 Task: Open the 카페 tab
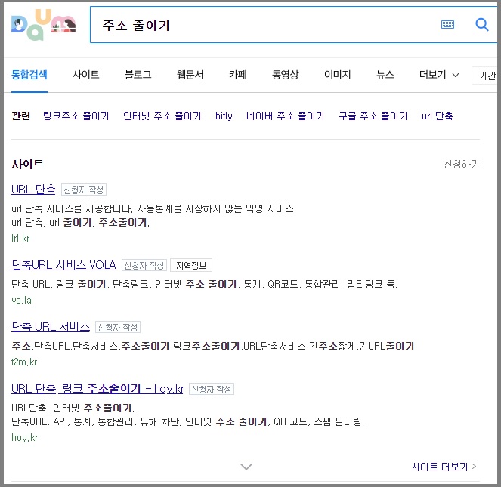238,75
